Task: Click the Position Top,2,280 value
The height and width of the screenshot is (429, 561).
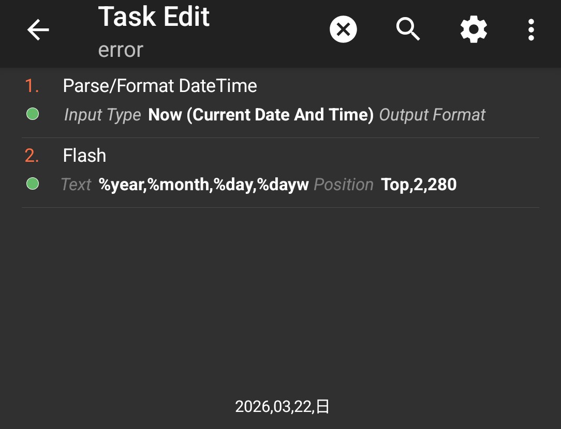Action: (x=419, y=185)
